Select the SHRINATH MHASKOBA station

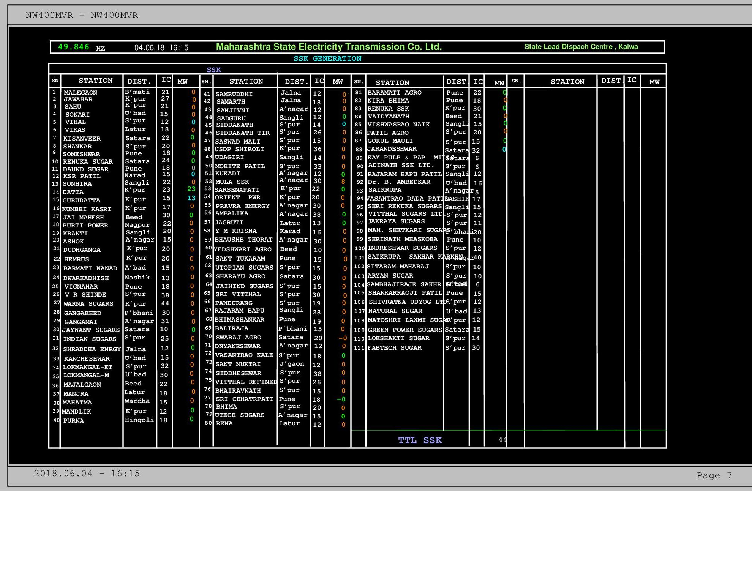click(403, 239)
